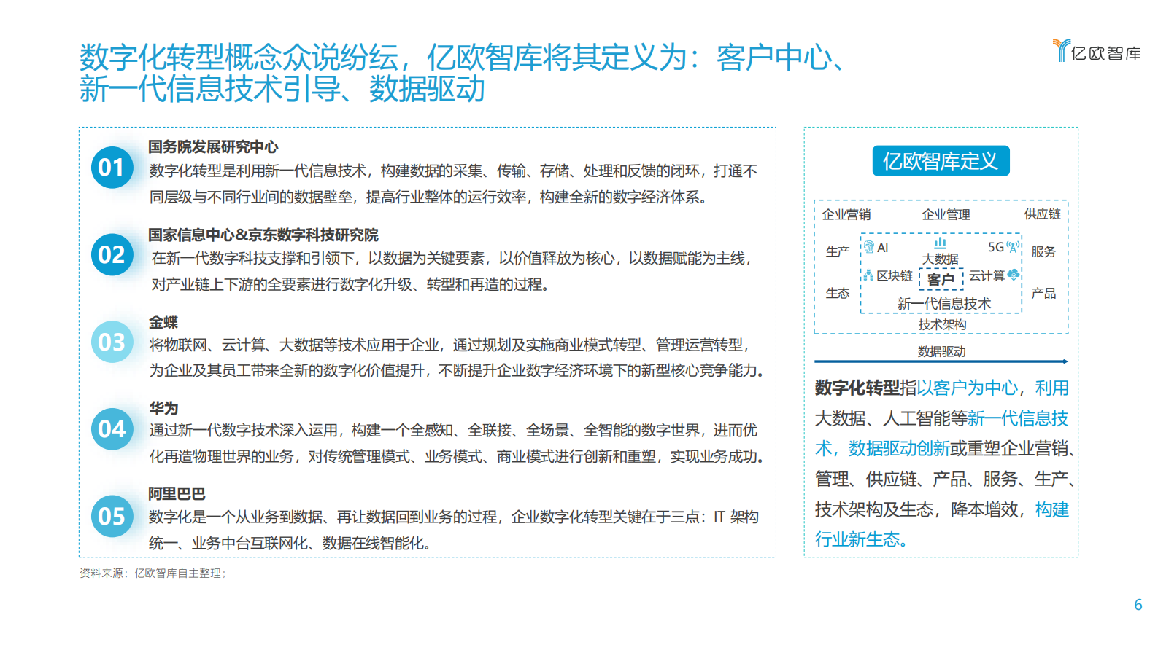Screen dimensions: 1158x650
Task: Click the 03 numbered circle
Action: click(x=112, y=342)
